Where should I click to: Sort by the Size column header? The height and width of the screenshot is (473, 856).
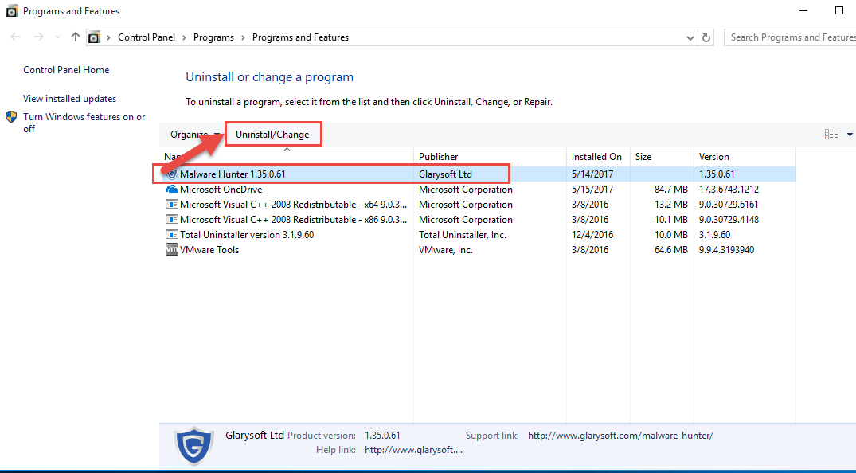point(662,157)
